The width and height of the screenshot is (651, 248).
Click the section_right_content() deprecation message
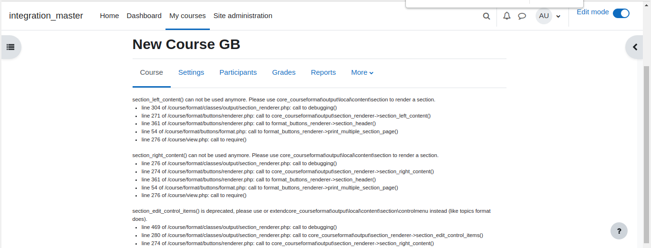[285, 155]
